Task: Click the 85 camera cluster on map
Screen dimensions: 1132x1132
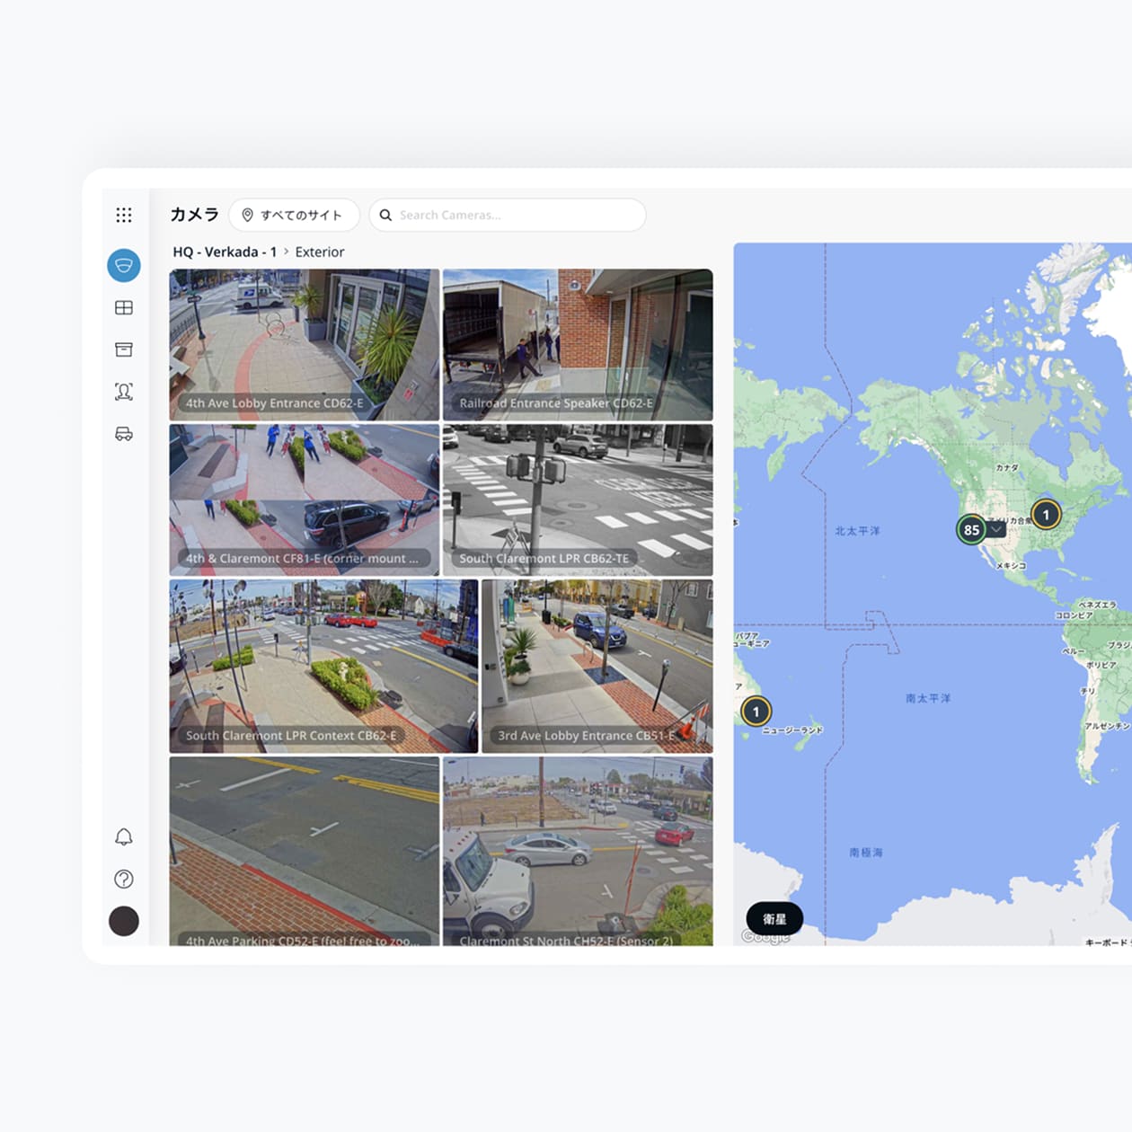Action: point(971,529)
